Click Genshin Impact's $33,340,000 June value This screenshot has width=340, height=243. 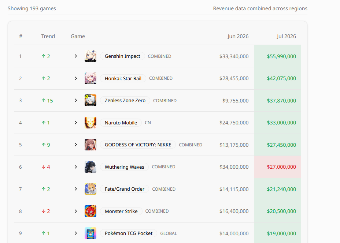click(234, 56)
